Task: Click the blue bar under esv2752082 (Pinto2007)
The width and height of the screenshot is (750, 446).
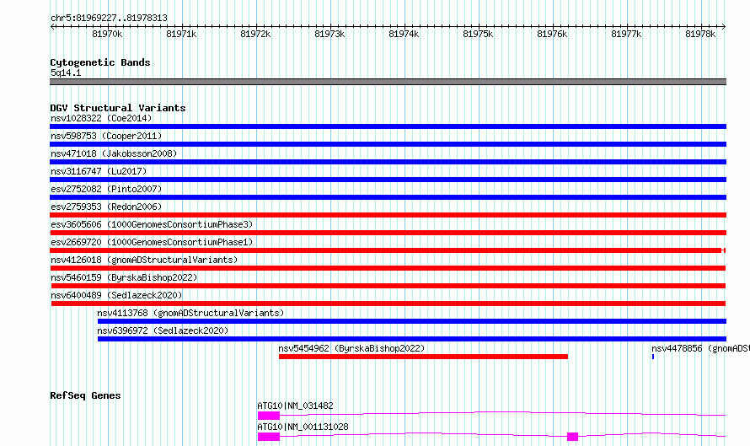Action: [x=388, y=197]
